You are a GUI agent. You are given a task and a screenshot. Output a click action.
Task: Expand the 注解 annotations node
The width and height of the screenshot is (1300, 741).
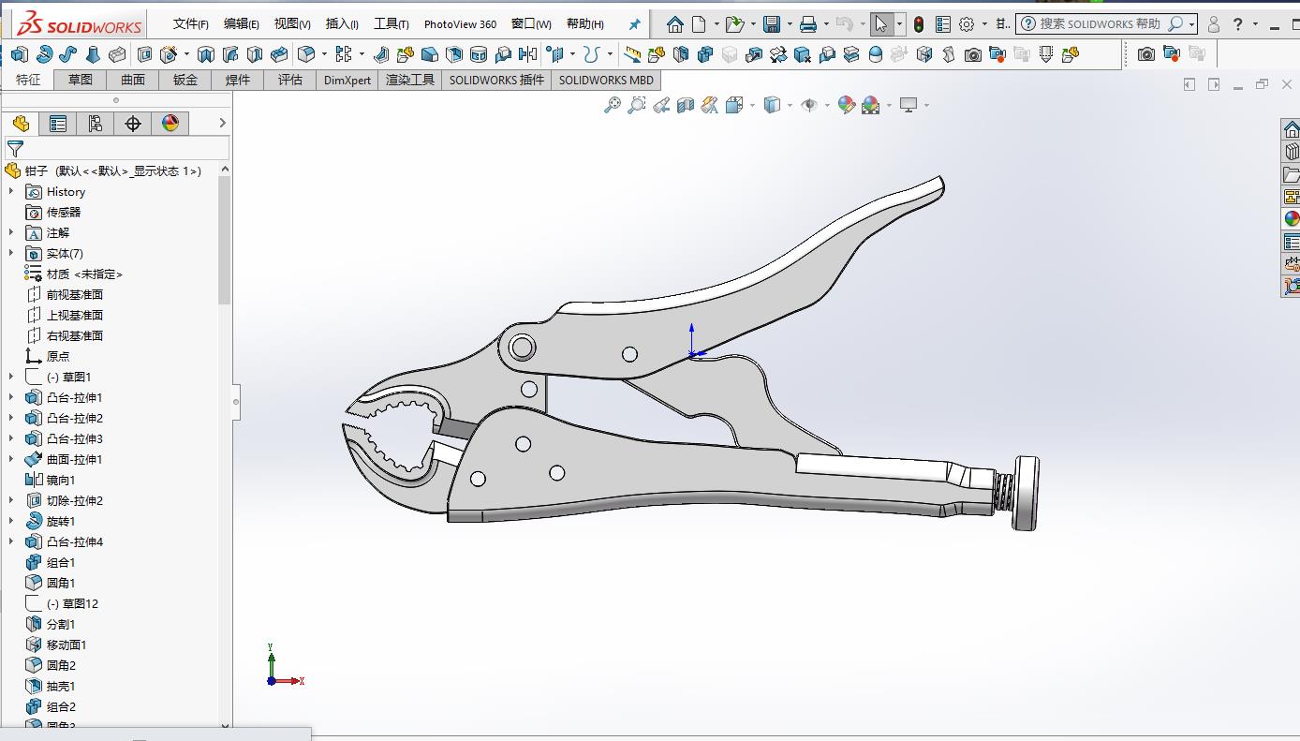11,232
